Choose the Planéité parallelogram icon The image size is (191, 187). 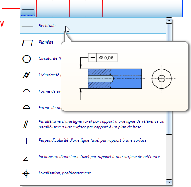click(x=27, y=43)
